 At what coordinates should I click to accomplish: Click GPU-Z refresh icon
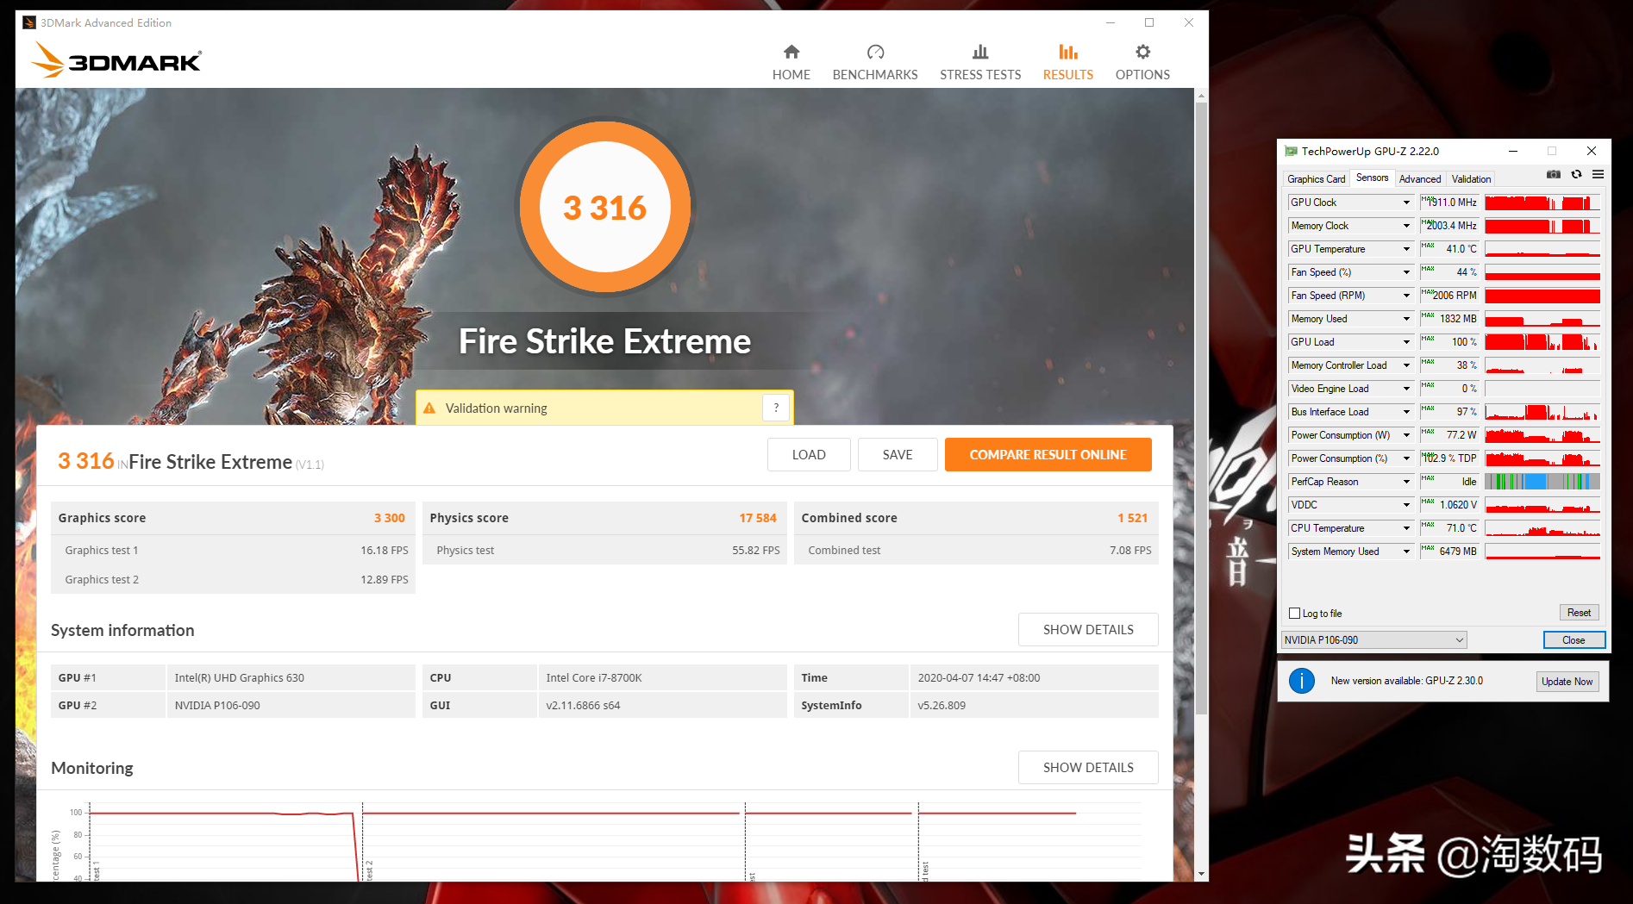click(1576, 175)
